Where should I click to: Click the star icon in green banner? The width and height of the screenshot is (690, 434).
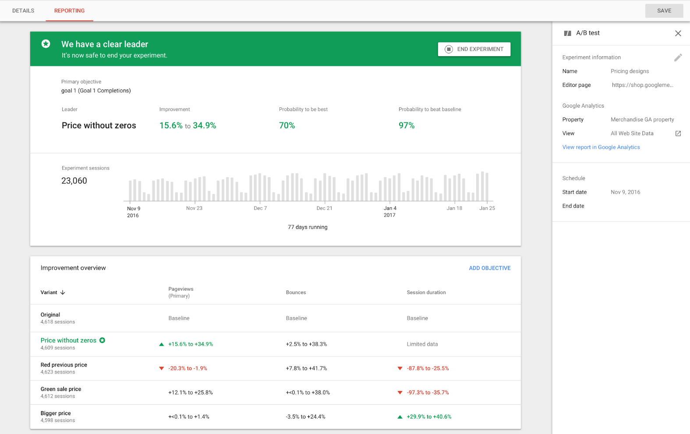46,44
